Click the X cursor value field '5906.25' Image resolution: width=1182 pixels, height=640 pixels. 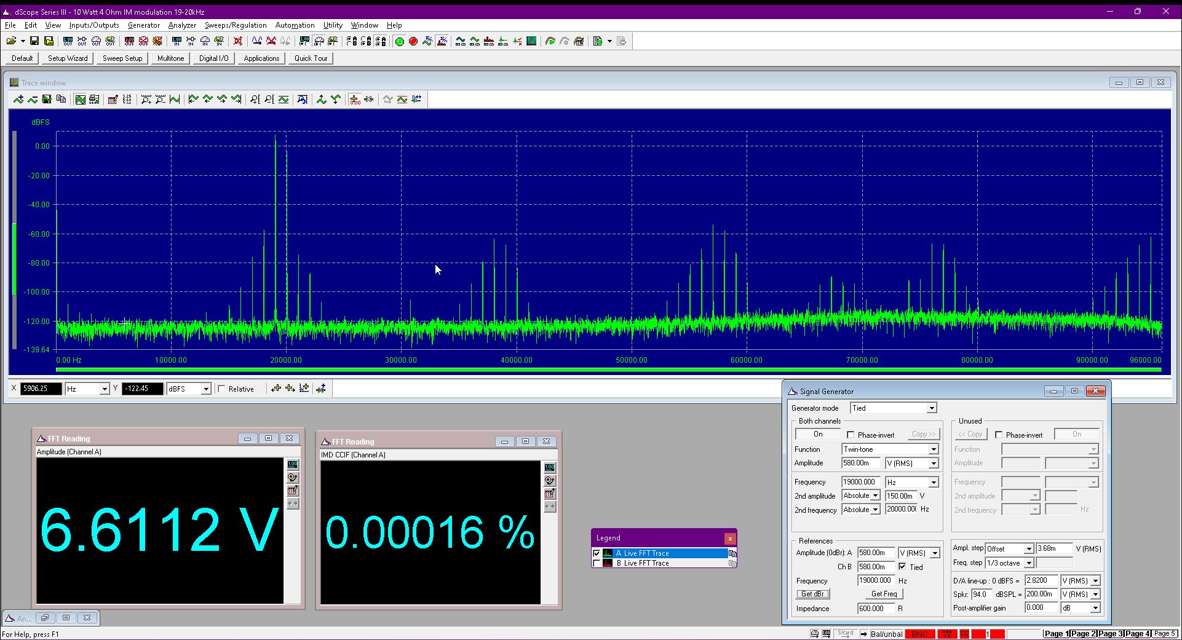(41, 389)
